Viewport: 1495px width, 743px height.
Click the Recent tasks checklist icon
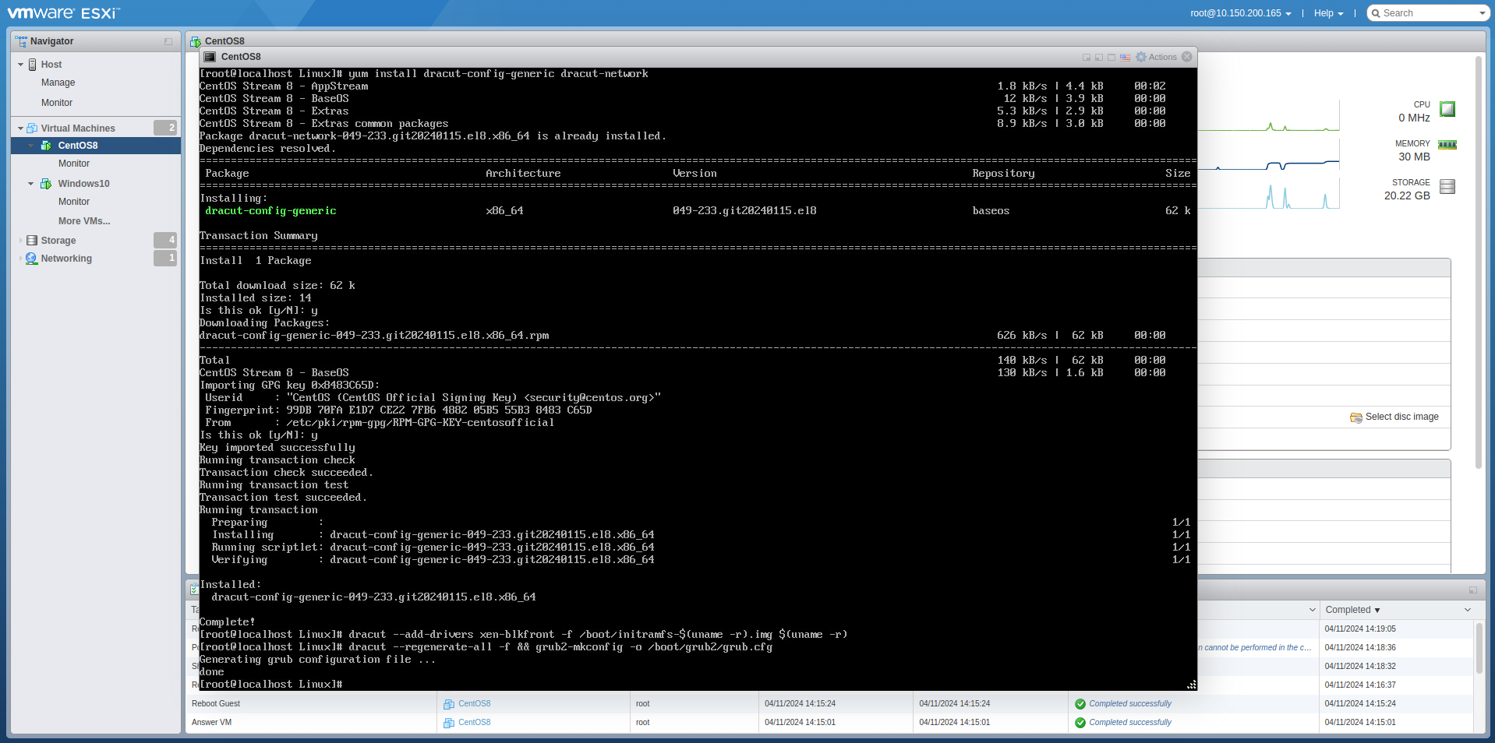[x=195, y=590]
